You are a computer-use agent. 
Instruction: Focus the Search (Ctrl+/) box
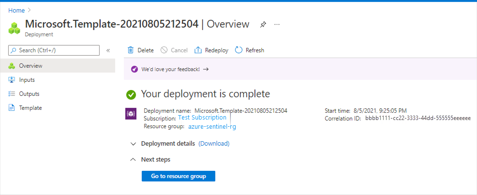click(54, 50)
